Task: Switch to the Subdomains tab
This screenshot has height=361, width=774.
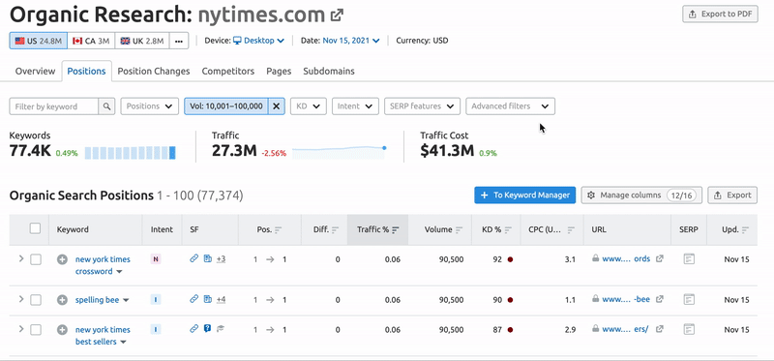Action: coord(329,71)
